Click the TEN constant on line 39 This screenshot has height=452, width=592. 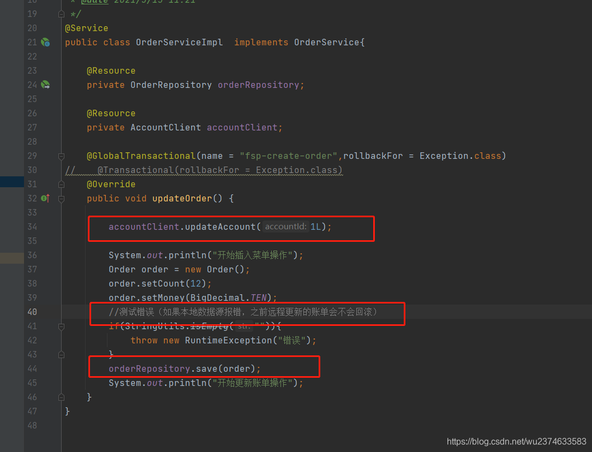(259, 298)
